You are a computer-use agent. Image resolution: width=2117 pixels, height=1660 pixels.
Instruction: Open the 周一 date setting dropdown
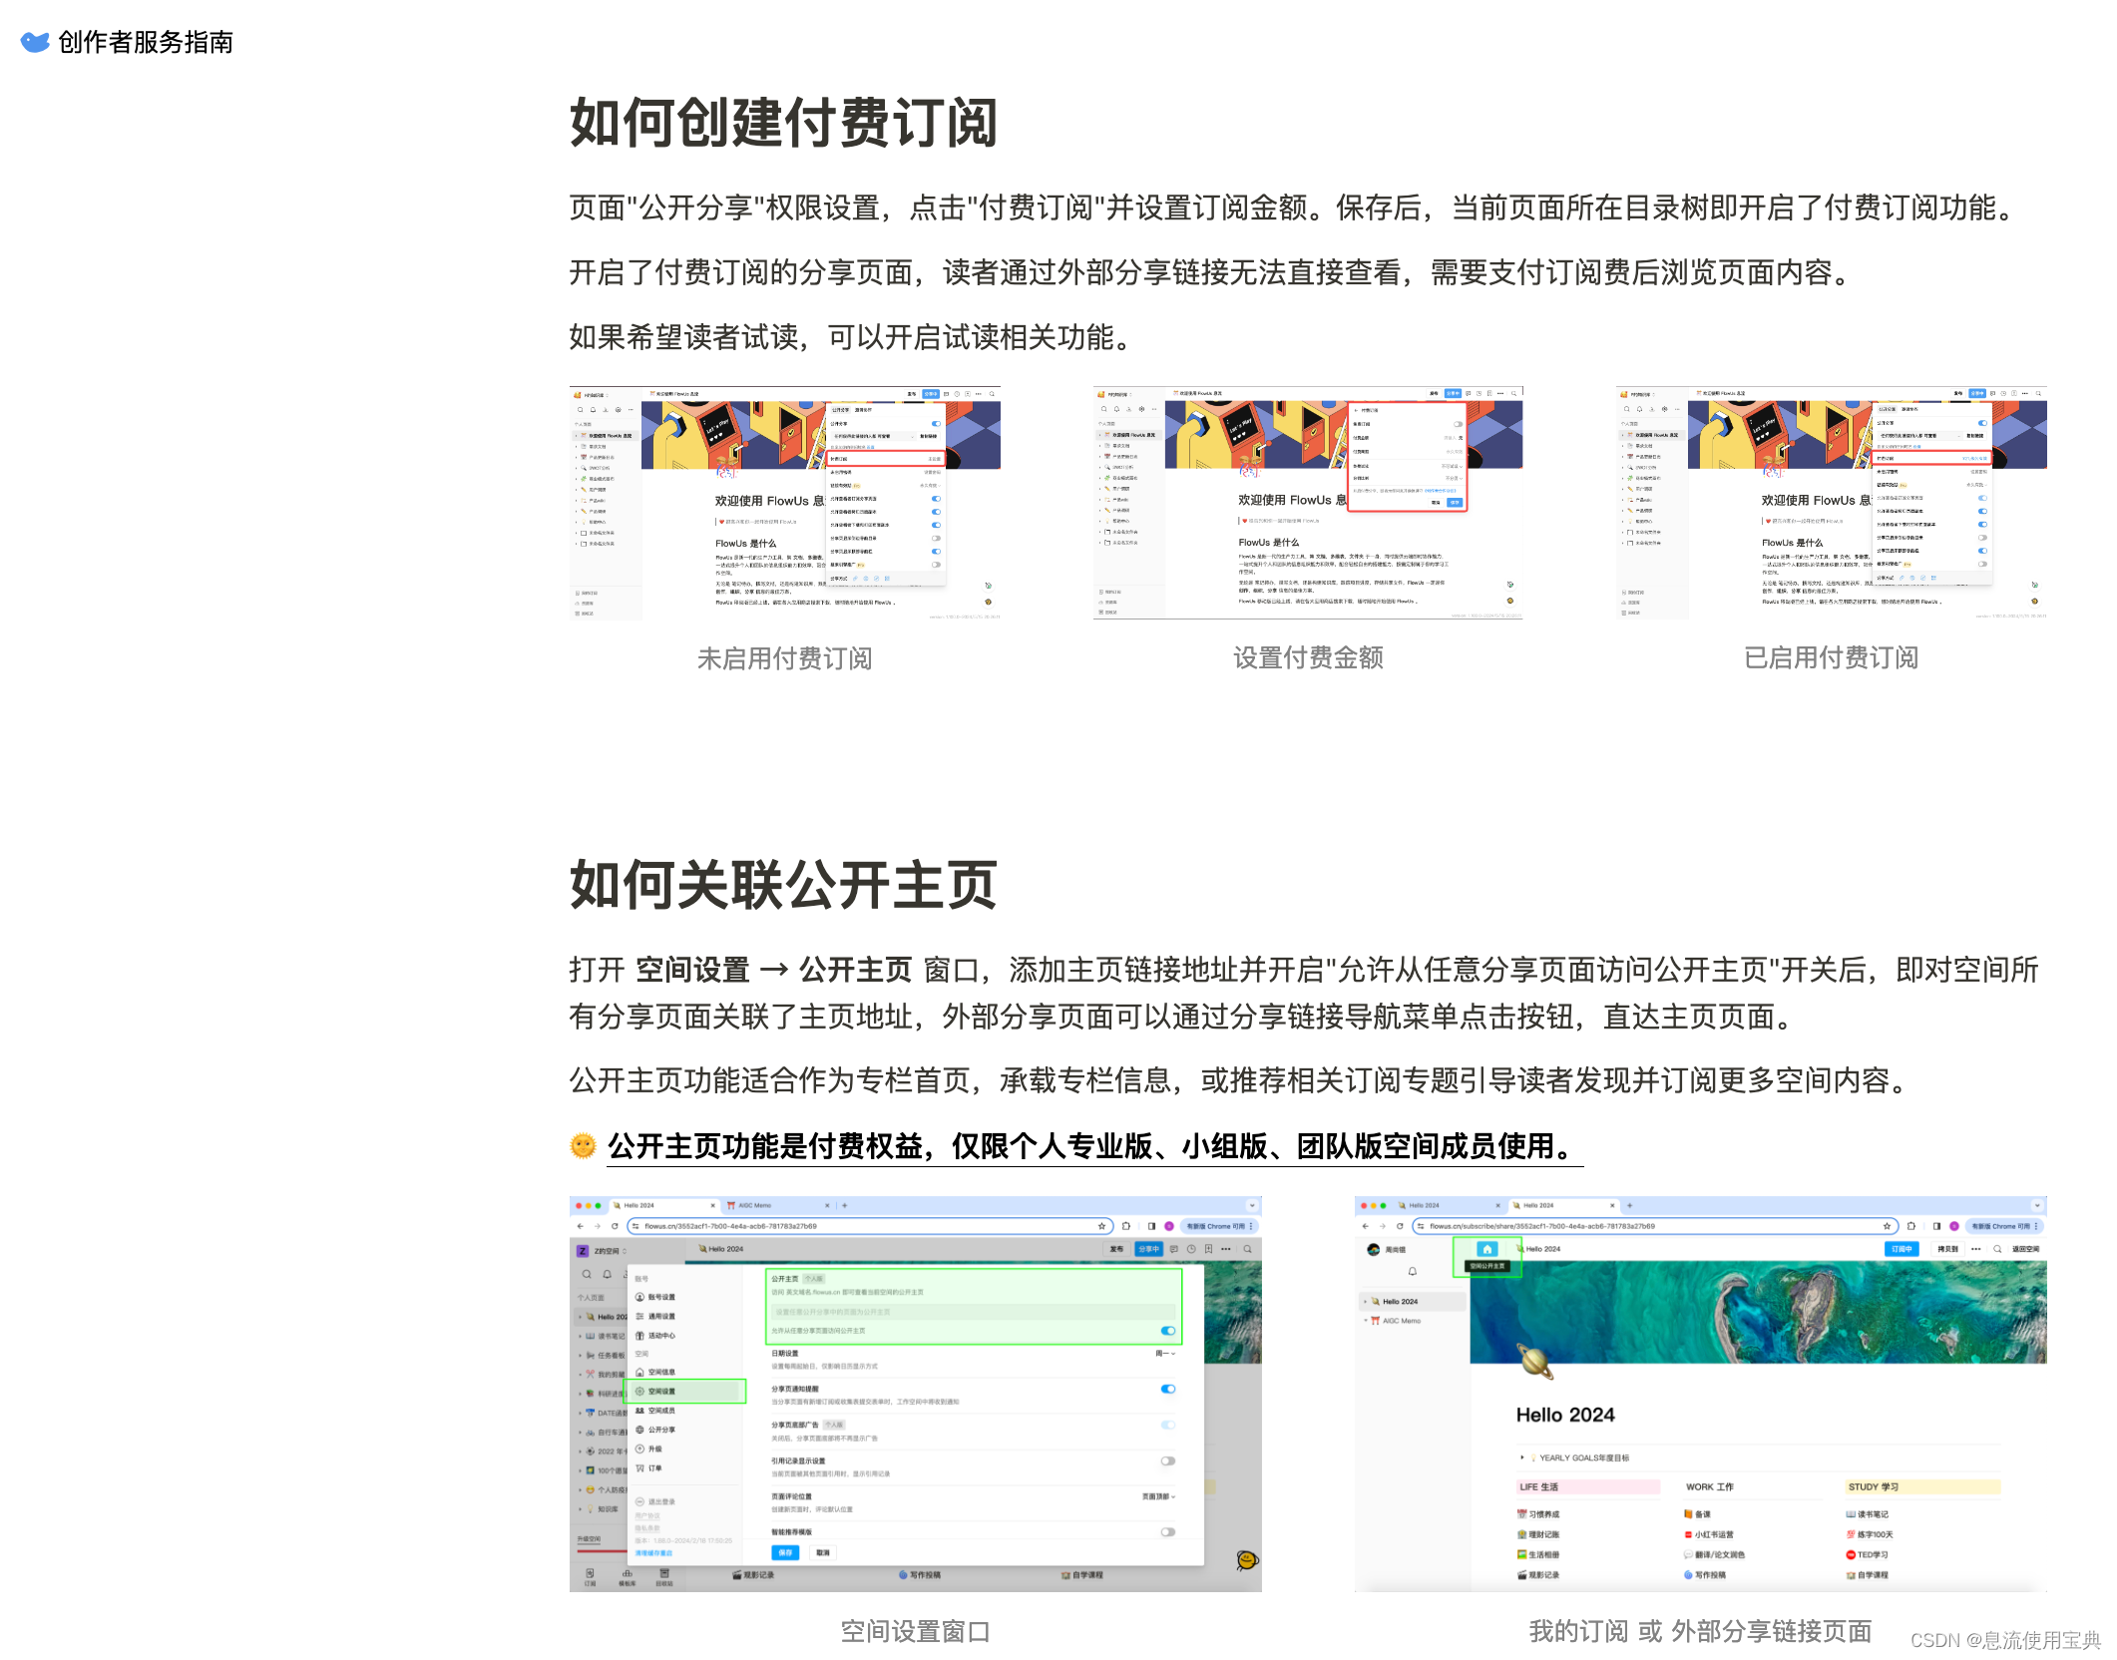[x=1165, y=1354]
